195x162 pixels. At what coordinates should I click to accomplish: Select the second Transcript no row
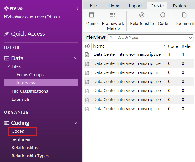coord(139,91)
